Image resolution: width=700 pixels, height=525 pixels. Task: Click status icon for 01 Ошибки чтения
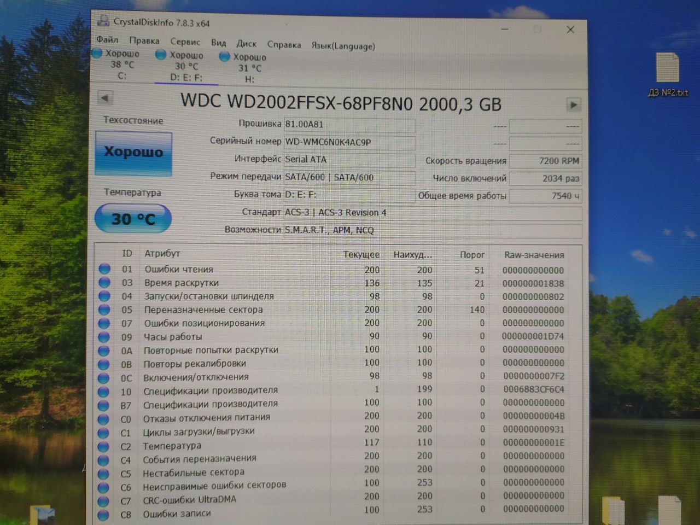pos(104,269)
